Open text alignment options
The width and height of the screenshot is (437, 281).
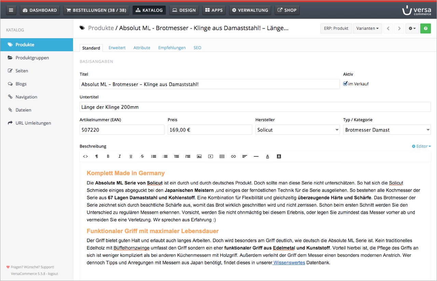pos(245,156)
